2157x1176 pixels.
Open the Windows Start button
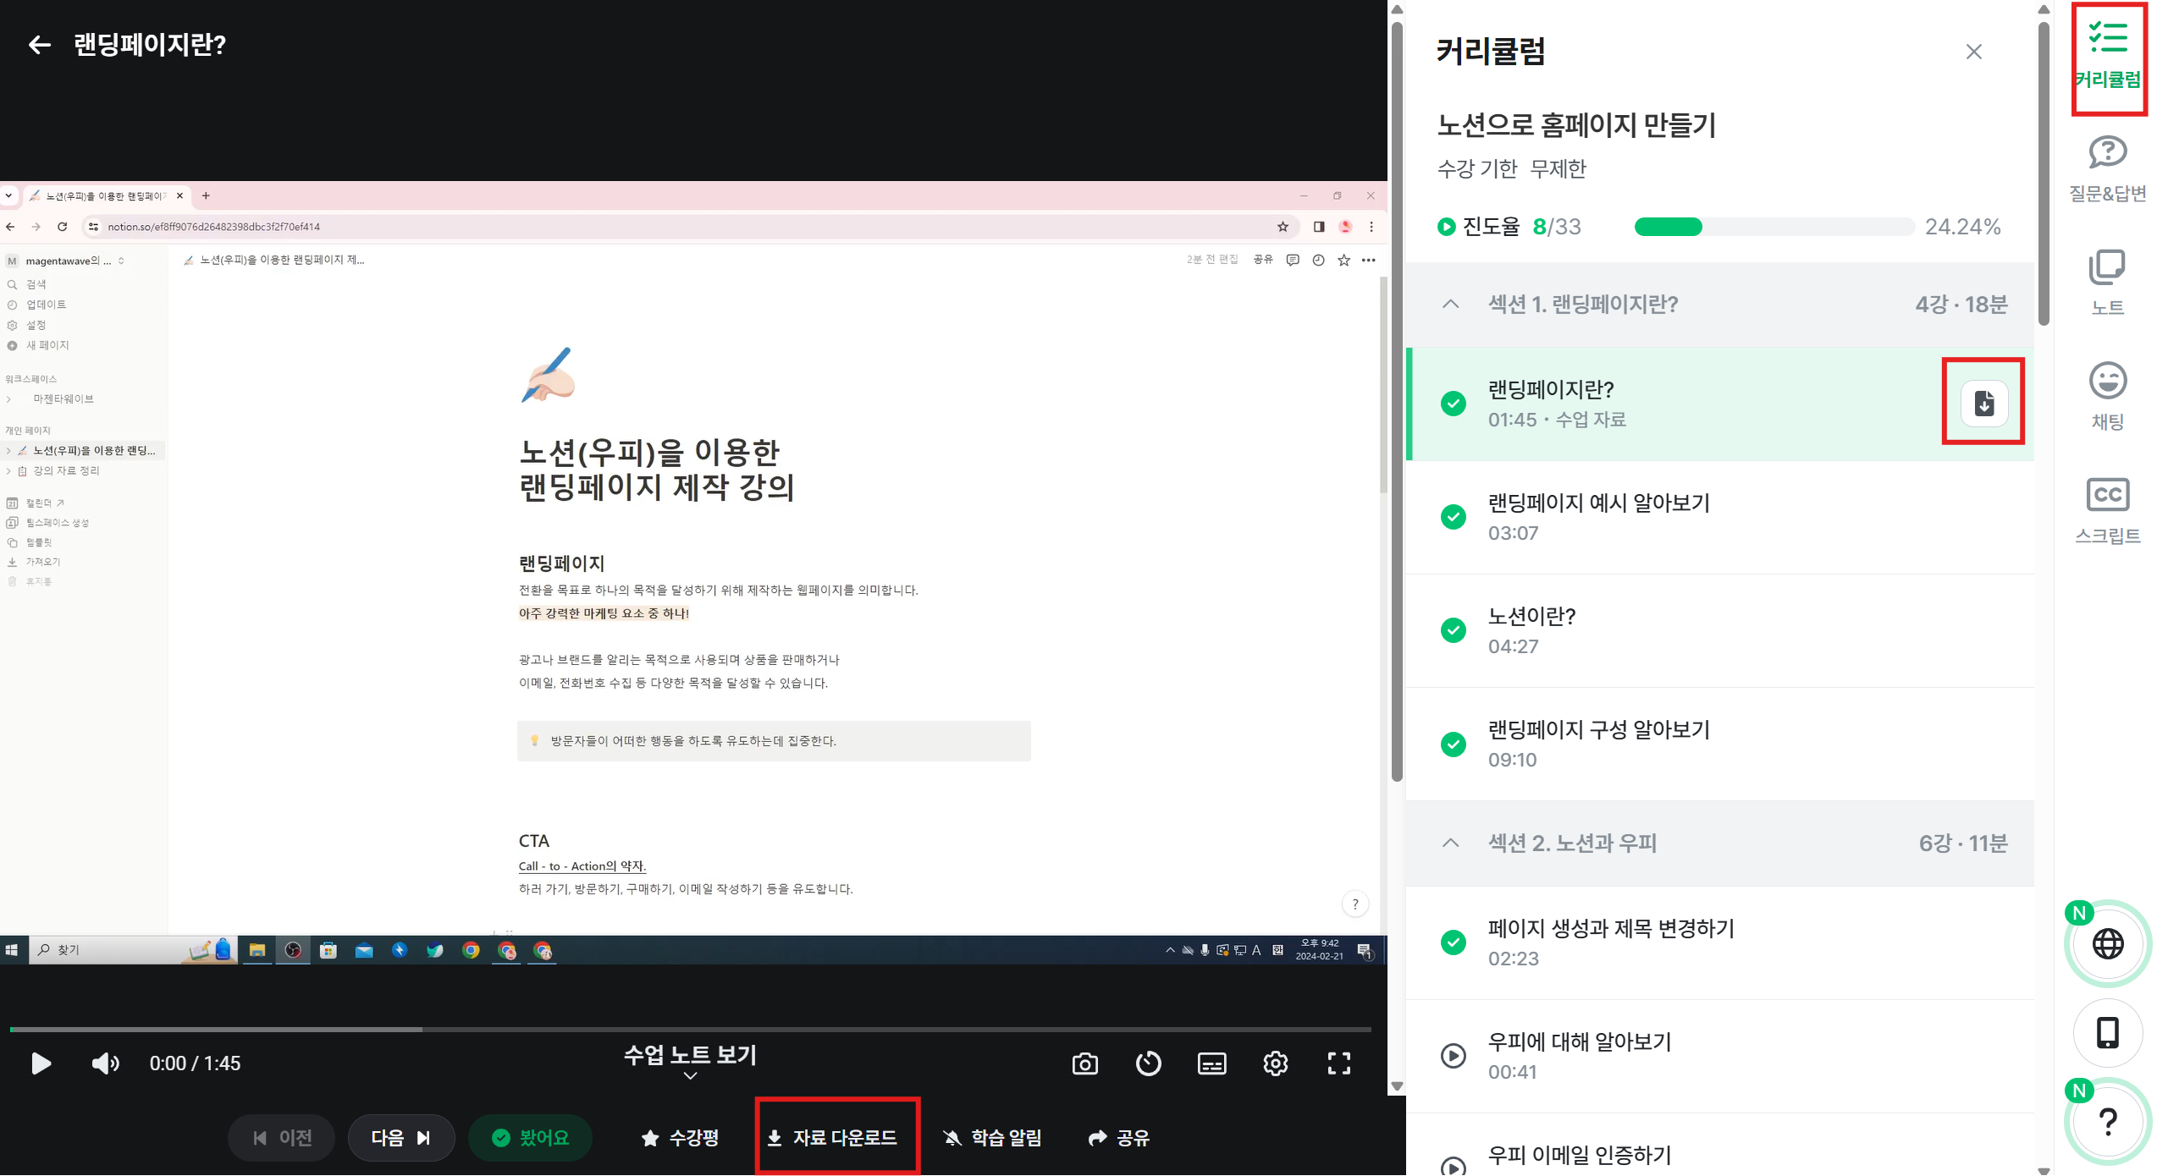coord(12,950)
